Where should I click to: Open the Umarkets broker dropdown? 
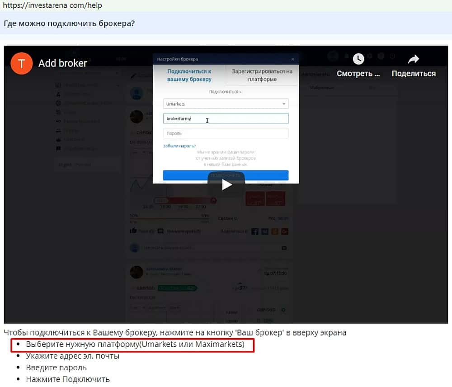coord(226,104)
